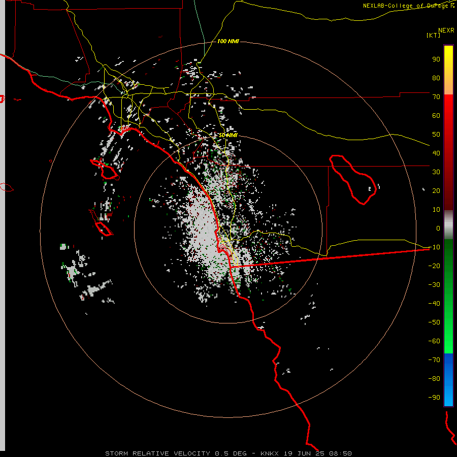Click the "NEXLAB-College of DuPage" credit text

[x=406, y=6]
